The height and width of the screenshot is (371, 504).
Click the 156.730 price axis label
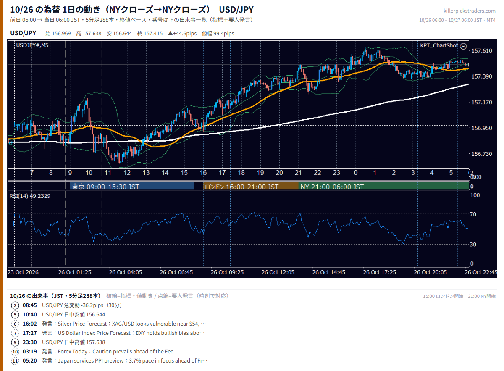pos(482,154)
